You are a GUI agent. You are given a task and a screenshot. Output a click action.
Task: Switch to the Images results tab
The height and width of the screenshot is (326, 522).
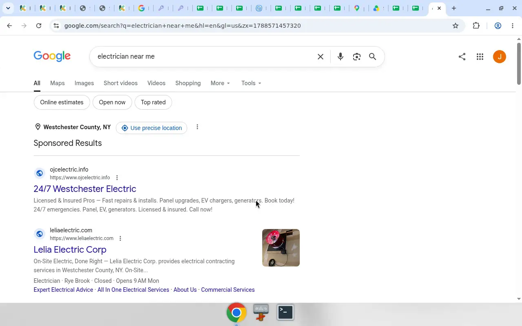pos(84,83)
